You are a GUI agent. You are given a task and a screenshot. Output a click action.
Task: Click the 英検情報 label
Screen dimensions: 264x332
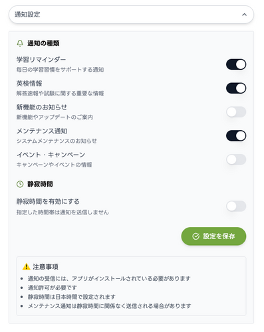(29, 84)
